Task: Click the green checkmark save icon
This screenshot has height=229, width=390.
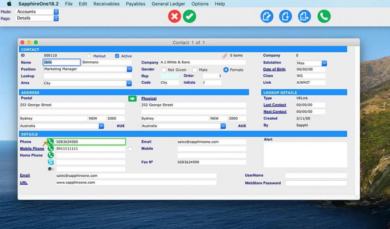Action: coord(190,16)
